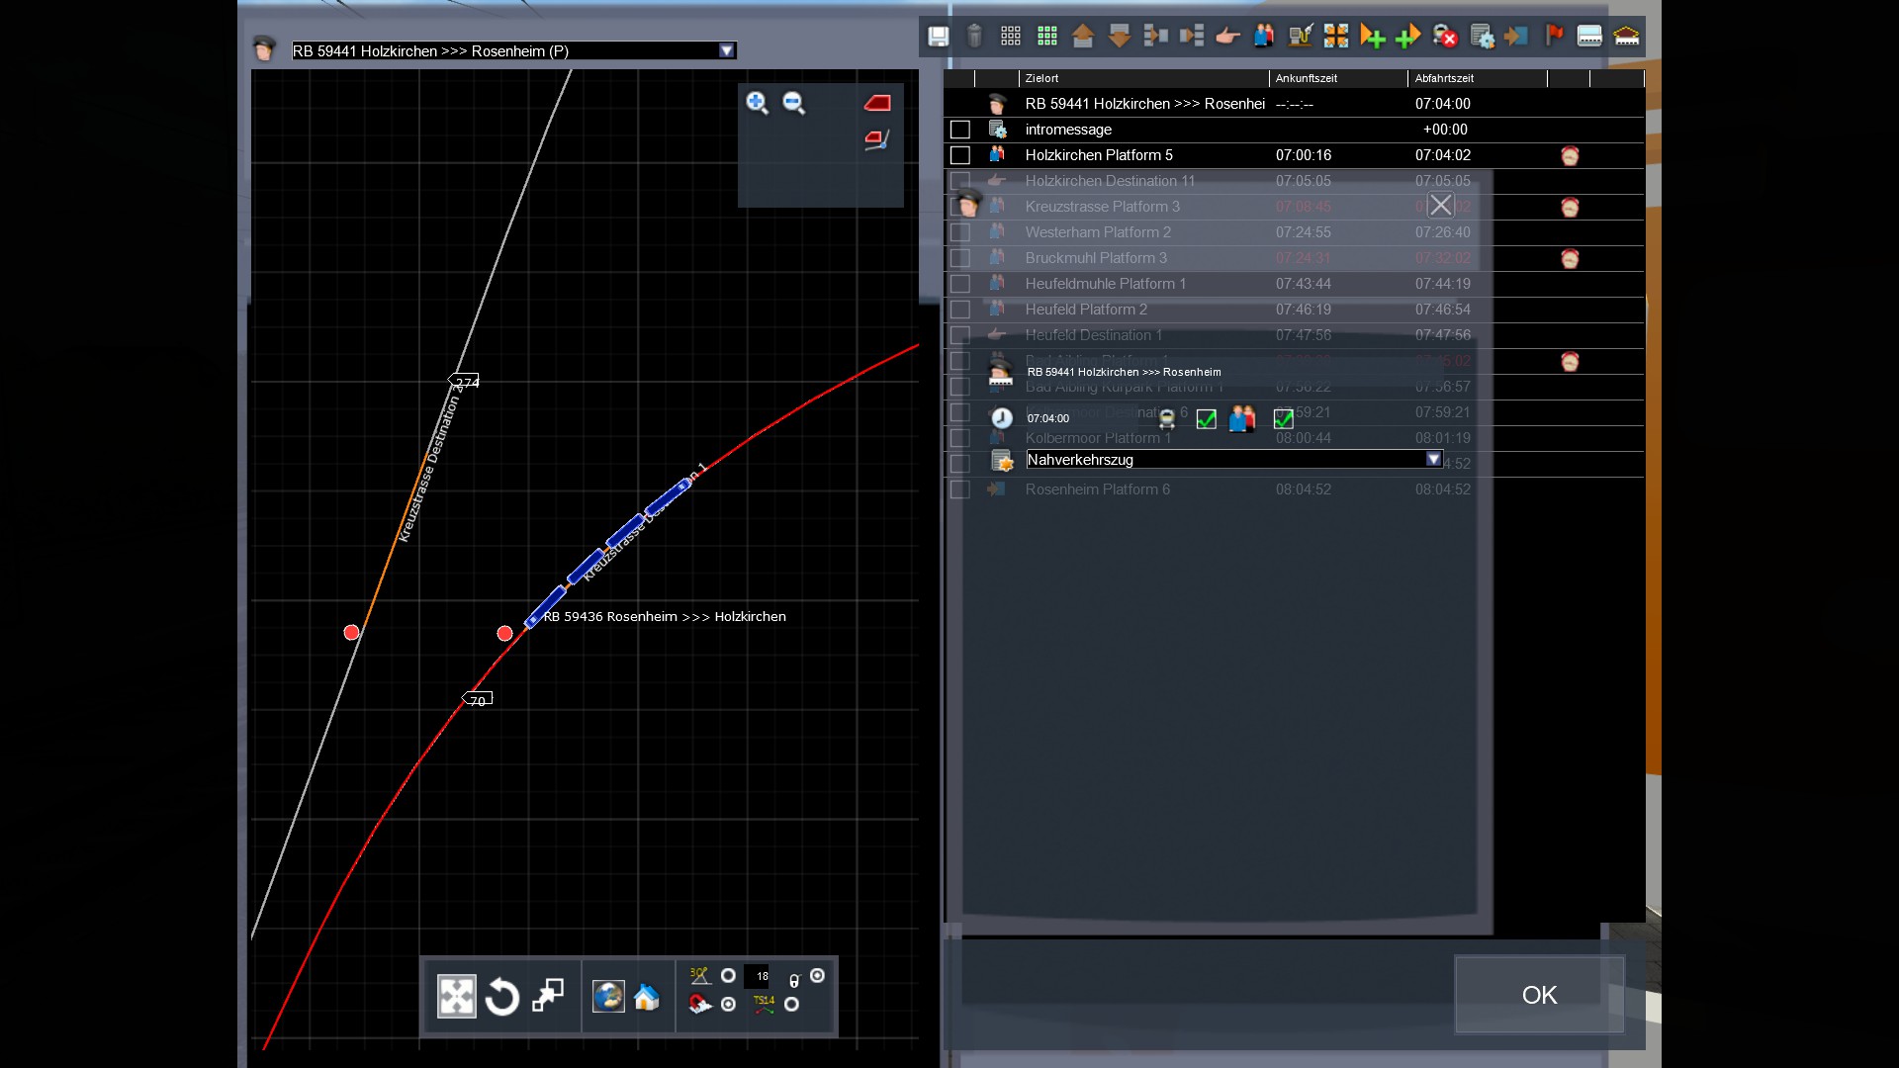Click the red flag icon in the toolbar
The width and height of the screenshot is (1899, 1068).
click(1554, 37)
